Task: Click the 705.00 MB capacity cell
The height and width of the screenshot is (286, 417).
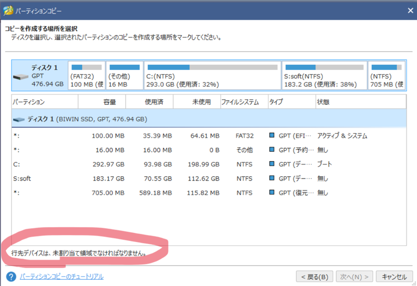Action: [x=108, y=193]
